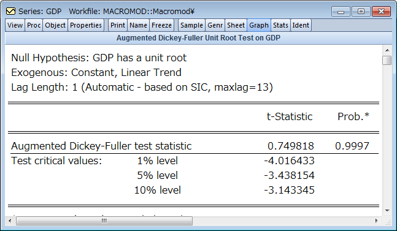Click horizontal scrollbar right arrow

[377, 221]
